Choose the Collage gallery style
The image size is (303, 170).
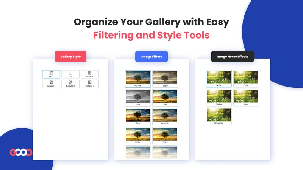tap(90, 74)
